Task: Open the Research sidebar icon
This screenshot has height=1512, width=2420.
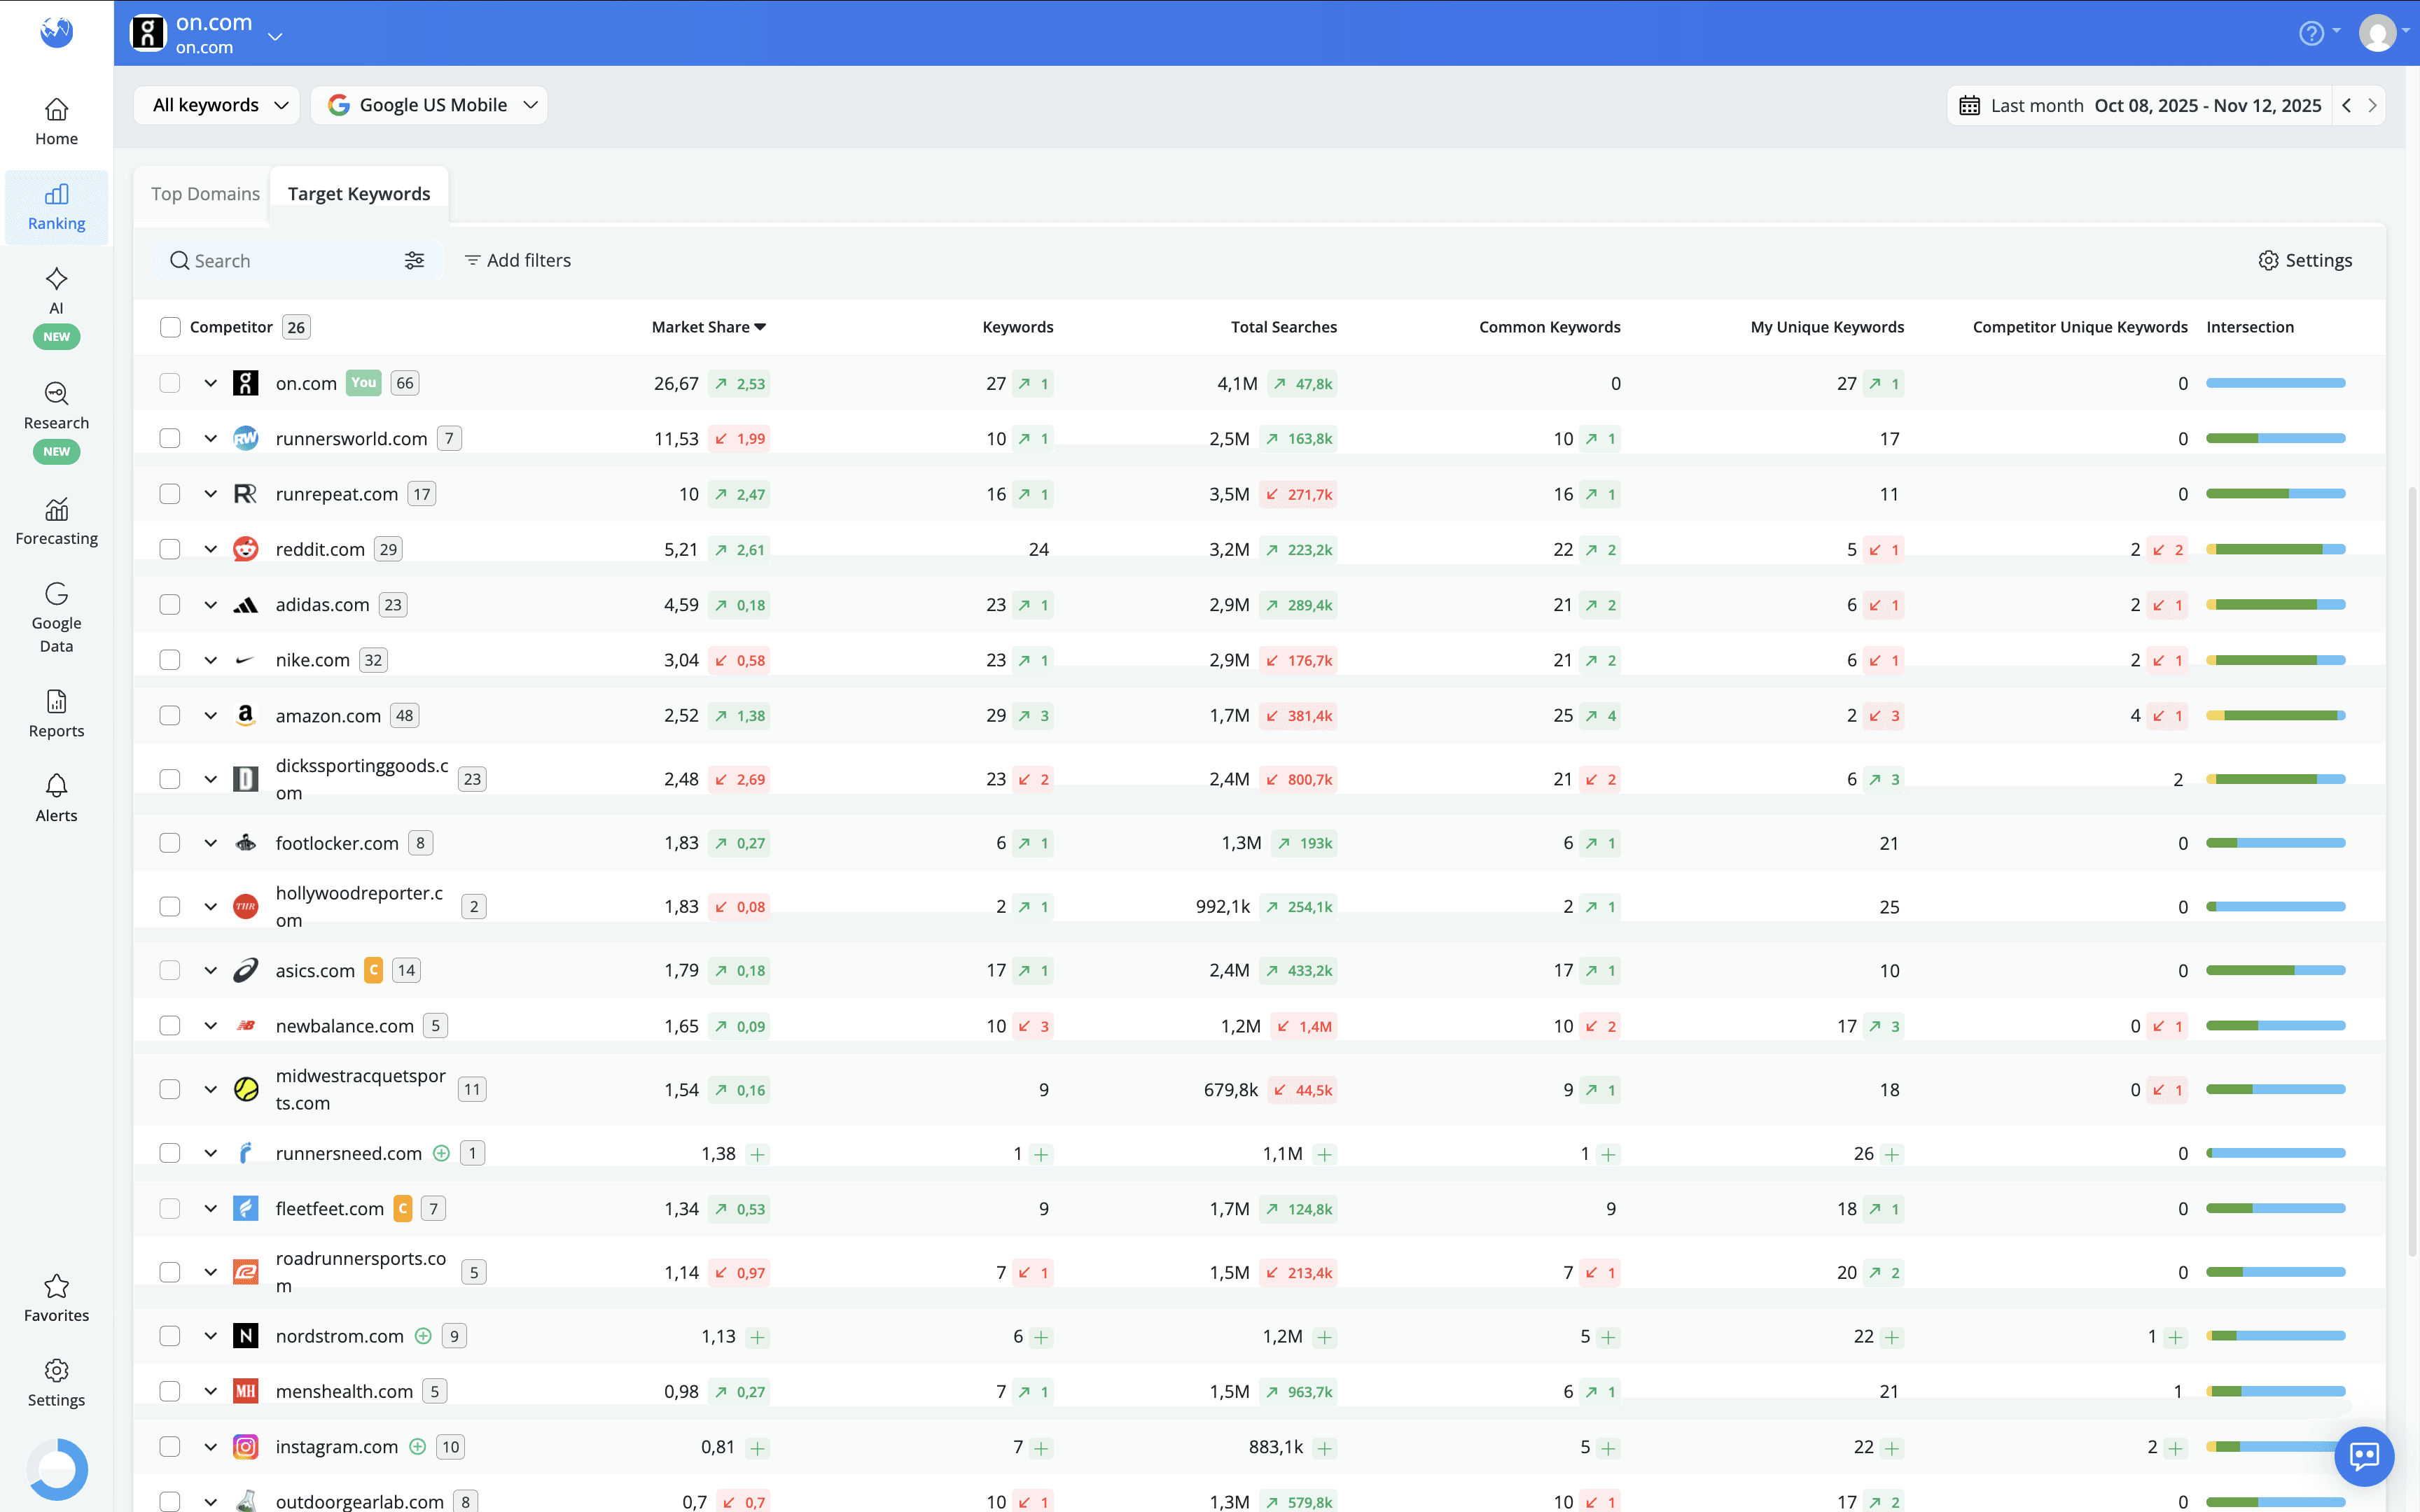Action: pos(56,394)
